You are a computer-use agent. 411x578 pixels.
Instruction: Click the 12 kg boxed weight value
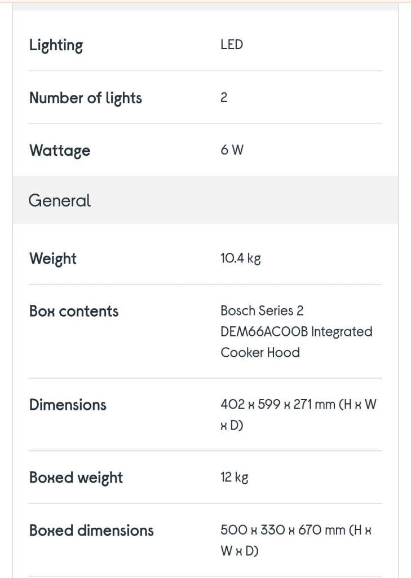click(235, 478)
